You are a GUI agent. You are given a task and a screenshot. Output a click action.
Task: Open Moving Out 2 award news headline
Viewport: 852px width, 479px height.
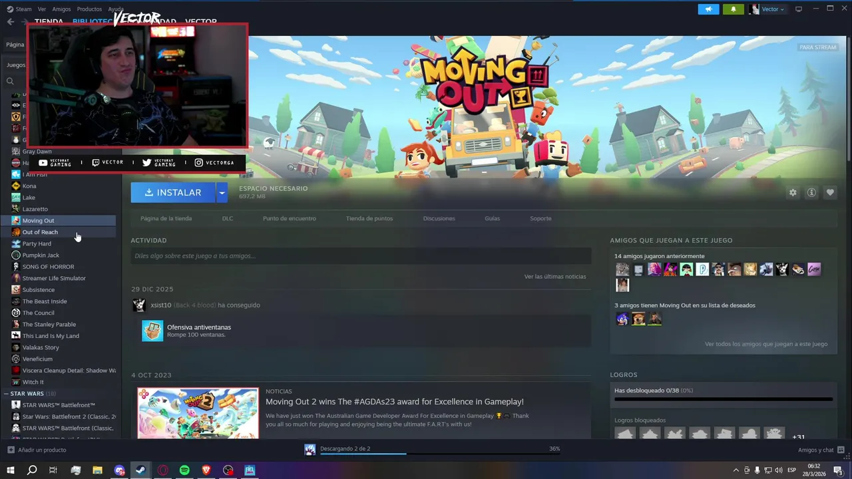pos(395,402)
